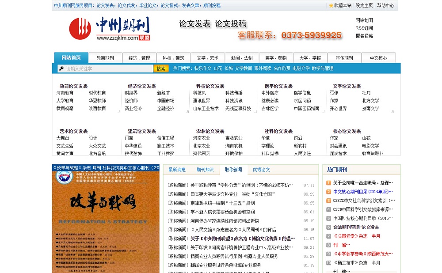Click the 论文发表 link in top service list
The image size is (442, 273).
click(105, 6)
